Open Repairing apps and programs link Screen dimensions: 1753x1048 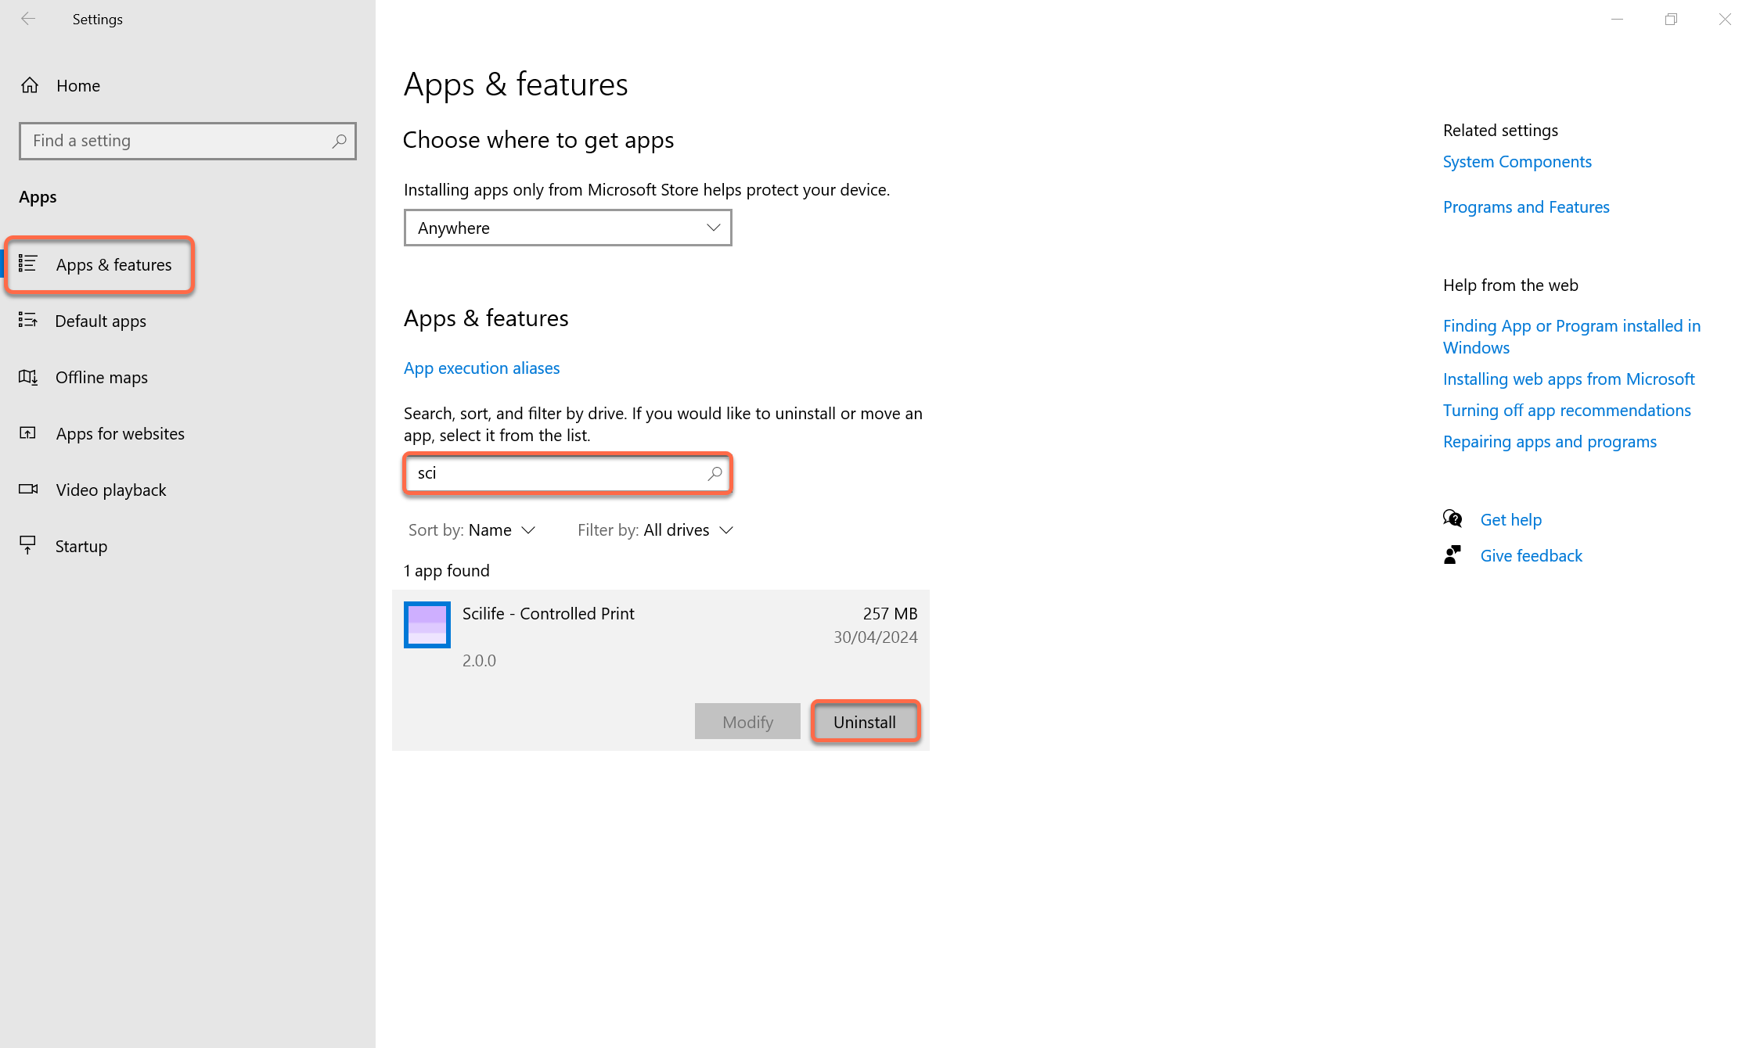coord(1550,441)
